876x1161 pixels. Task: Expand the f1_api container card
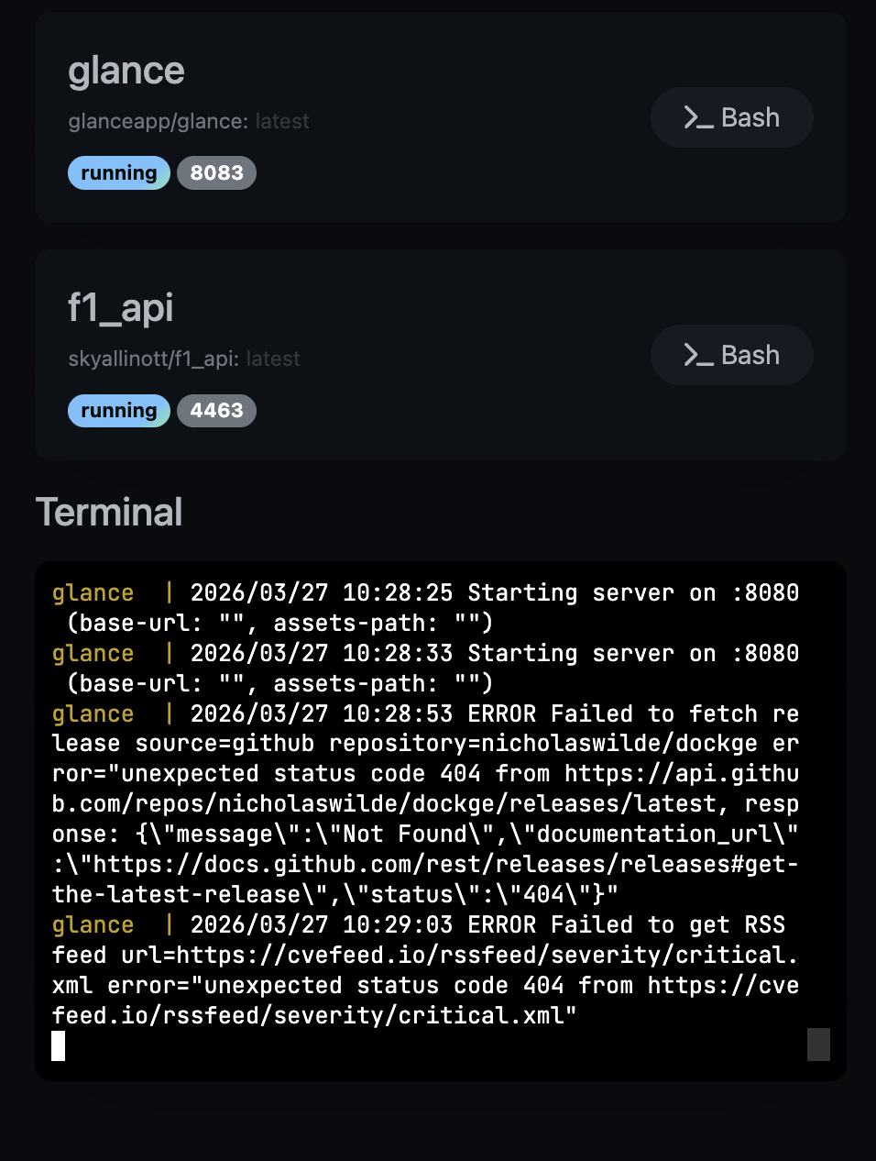[122, 309]
